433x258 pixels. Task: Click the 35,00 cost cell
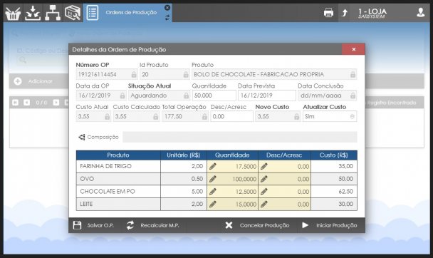pos(334,166)
